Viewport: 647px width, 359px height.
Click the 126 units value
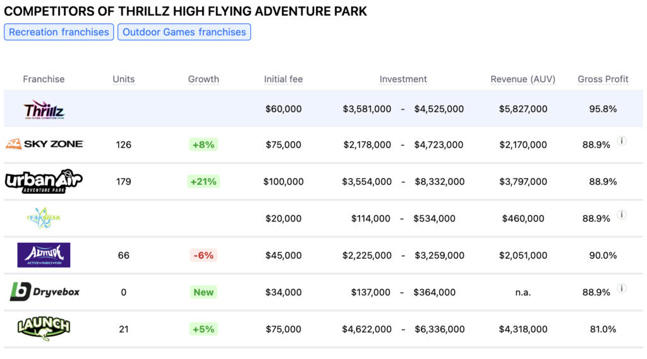pyautogui.click(x=124, y=144)
